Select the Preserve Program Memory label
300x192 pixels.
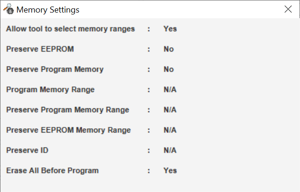[x=55, y=69]
